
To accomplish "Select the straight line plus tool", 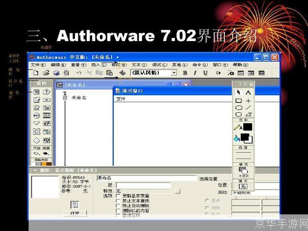I will tap(248, 101).
